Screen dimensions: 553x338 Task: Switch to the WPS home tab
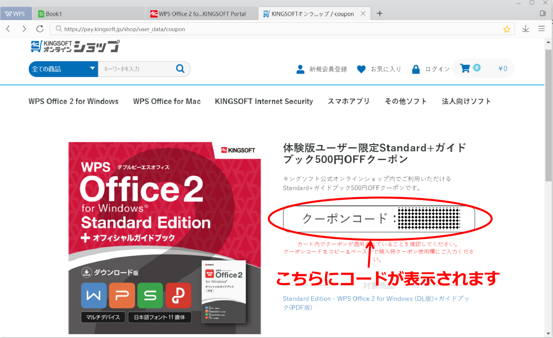pyautogui.click(x=15, y=14)
